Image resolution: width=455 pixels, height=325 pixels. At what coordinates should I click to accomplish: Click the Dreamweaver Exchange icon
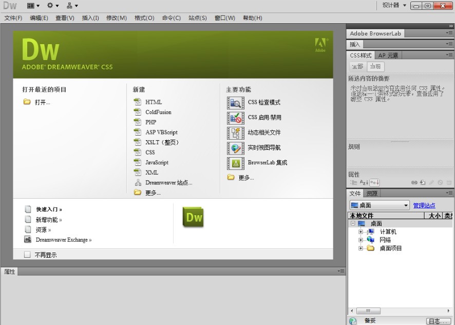point(28,239)
